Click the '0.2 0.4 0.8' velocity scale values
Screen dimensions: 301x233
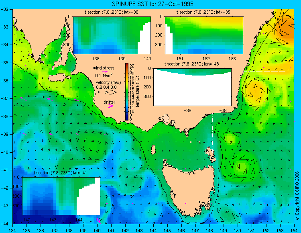(x=106, y=87)
